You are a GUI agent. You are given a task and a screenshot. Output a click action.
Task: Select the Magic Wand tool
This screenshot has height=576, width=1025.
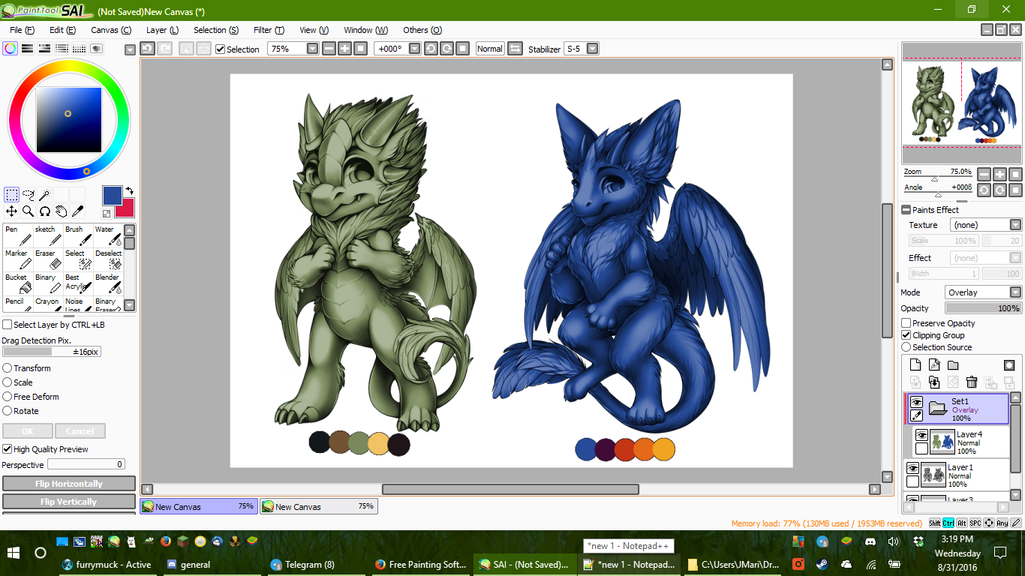[x=44, y=195]
